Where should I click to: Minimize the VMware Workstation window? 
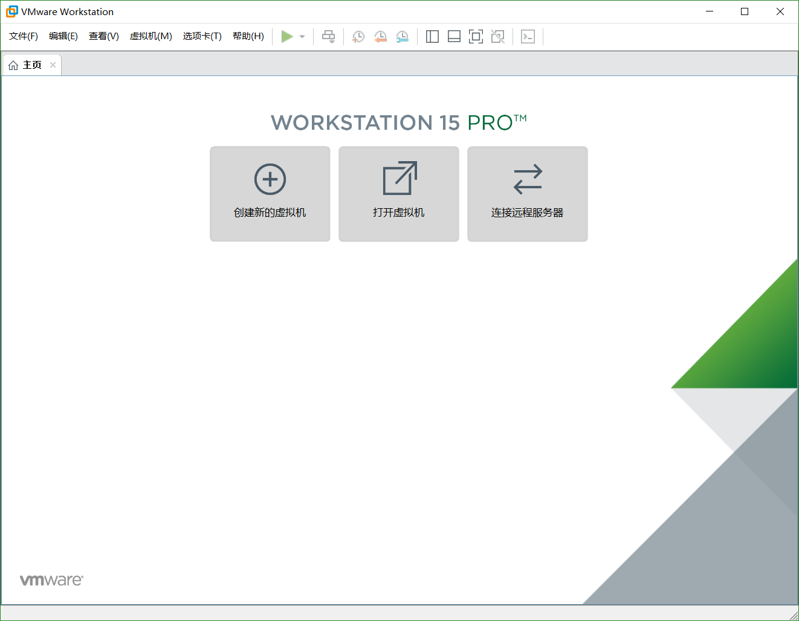[710, 11]
